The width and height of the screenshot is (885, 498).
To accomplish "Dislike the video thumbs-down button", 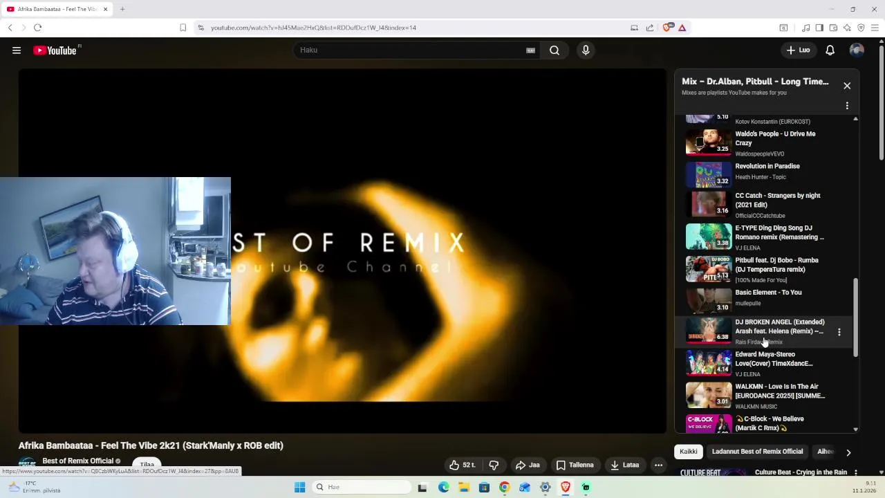I will [x=494, y=465].
